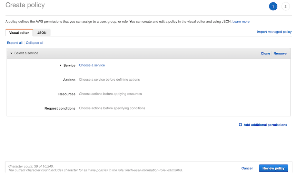Remove the permission block
306x173 pixels.
[280, 53]
